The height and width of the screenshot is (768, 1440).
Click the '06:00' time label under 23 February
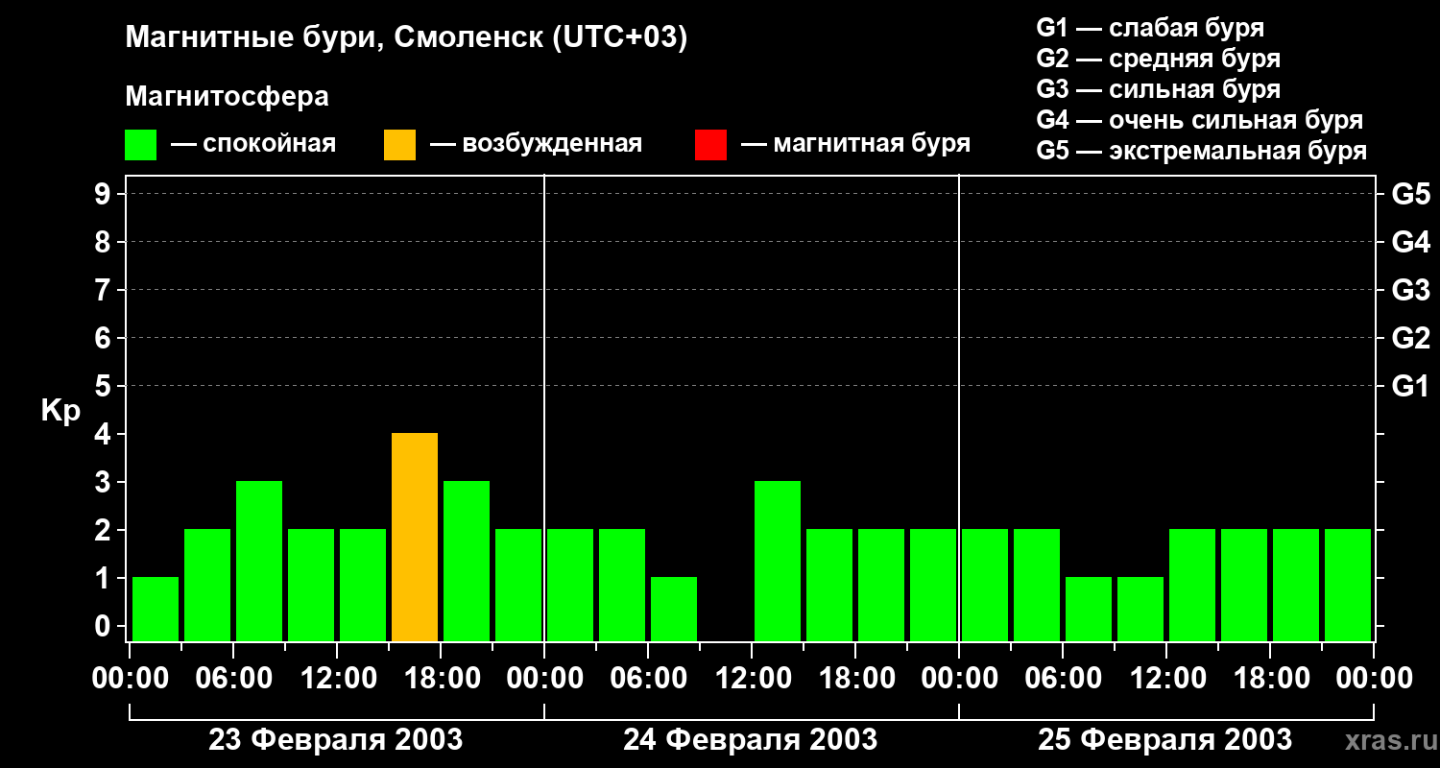coord(233,679)
